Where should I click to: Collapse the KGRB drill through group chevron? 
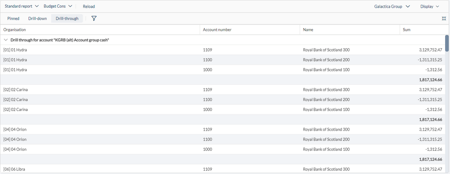pyautogui.click(x=6, y=40)
